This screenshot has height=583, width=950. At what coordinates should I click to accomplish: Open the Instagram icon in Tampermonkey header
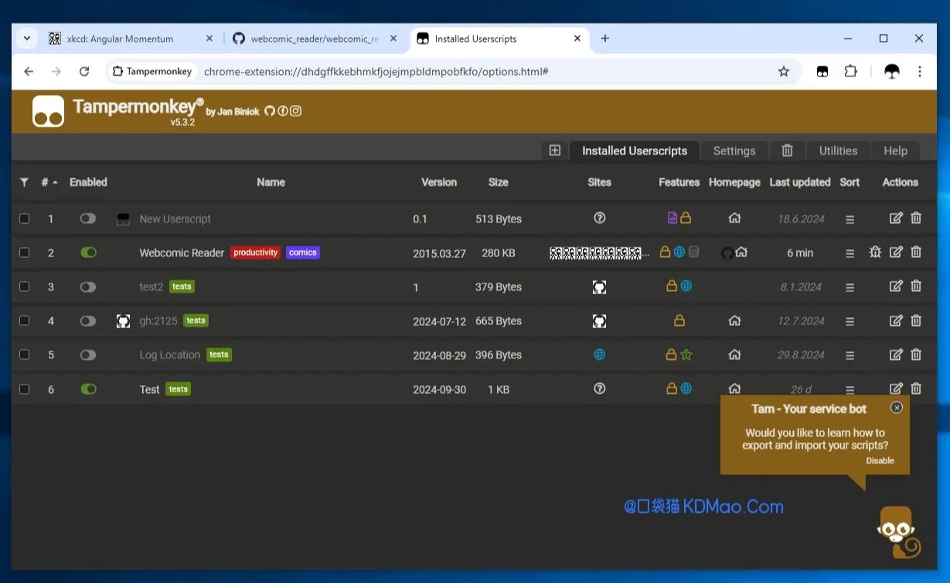coord(295,111)
